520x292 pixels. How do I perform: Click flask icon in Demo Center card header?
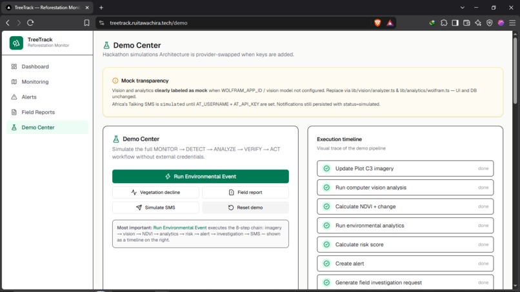(x=115, y=139)
